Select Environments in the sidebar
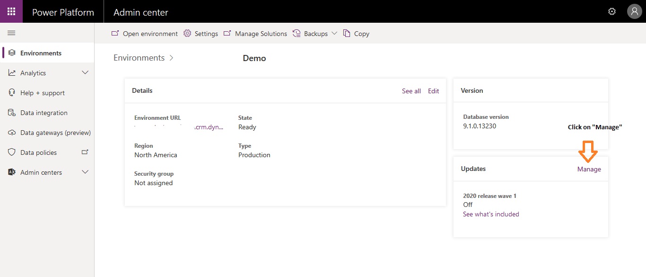 coord(40,53)
